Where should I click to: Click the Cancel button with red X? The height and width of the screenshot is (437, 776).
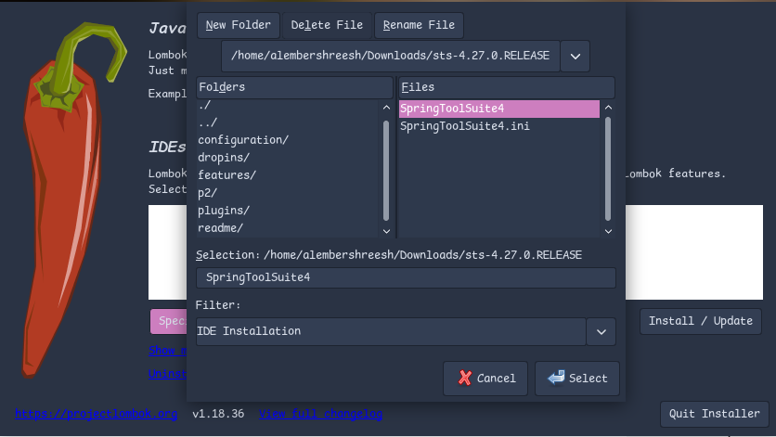485,379
